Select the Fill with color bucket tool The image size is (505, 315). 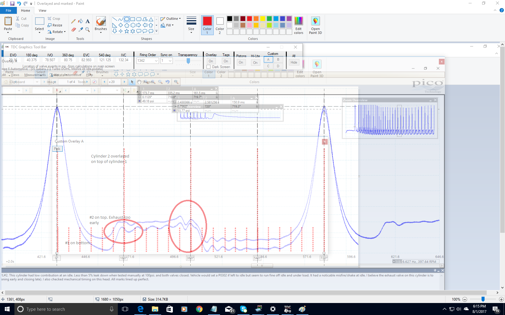pos(81,21)
